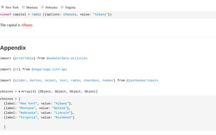Open the printTable import link
This screenshot has height=135, width=216.
click(24, 58)
